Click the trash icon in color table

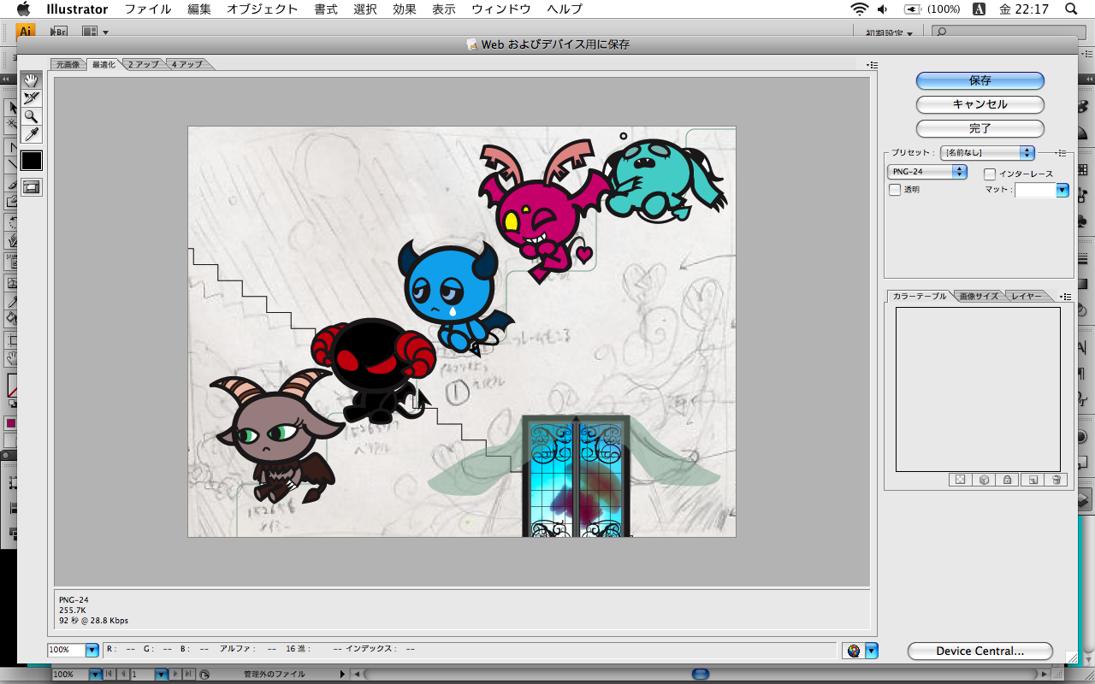pos(1057,480)
